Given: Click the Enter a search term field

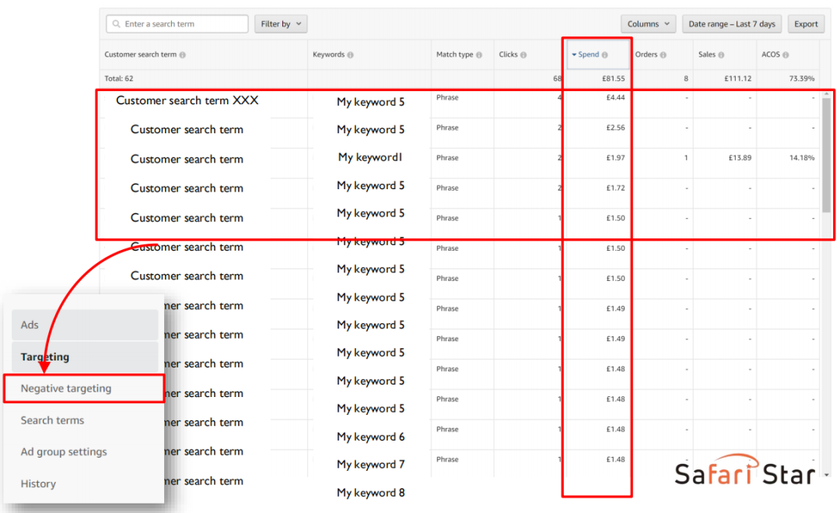Looking at the screenshot, I should pyautogui.click(x=183, y=24).
